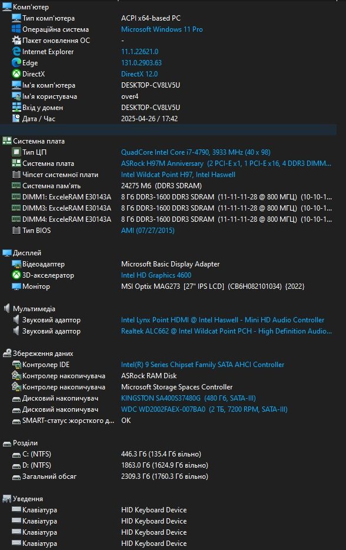Click the Мультимедіа speaker icon
346x550 pixels.
[6, 309]
